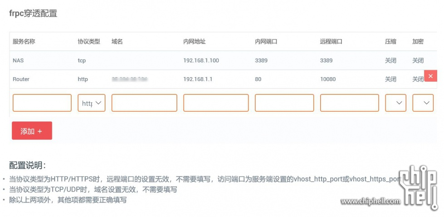444x217 pixels.
Task: Click the 192.168.1.100 address cell
Action: 201,60
